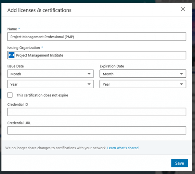Open the Expiration Date Month dropdown

click(x=143, y=74)
